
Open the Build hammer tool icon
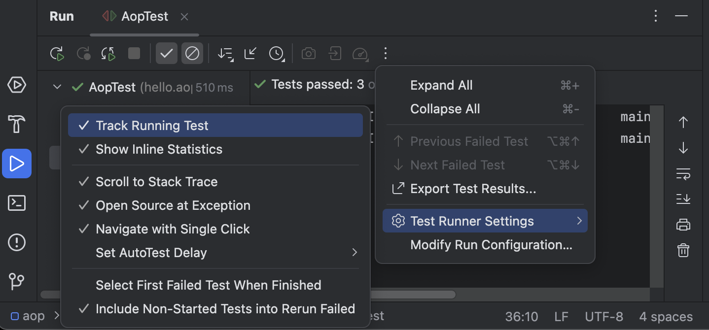17,124
